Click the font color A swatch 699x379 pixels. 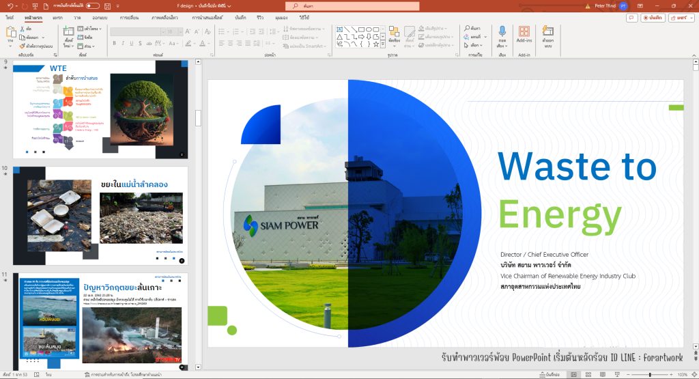click(x=202, y=43)
